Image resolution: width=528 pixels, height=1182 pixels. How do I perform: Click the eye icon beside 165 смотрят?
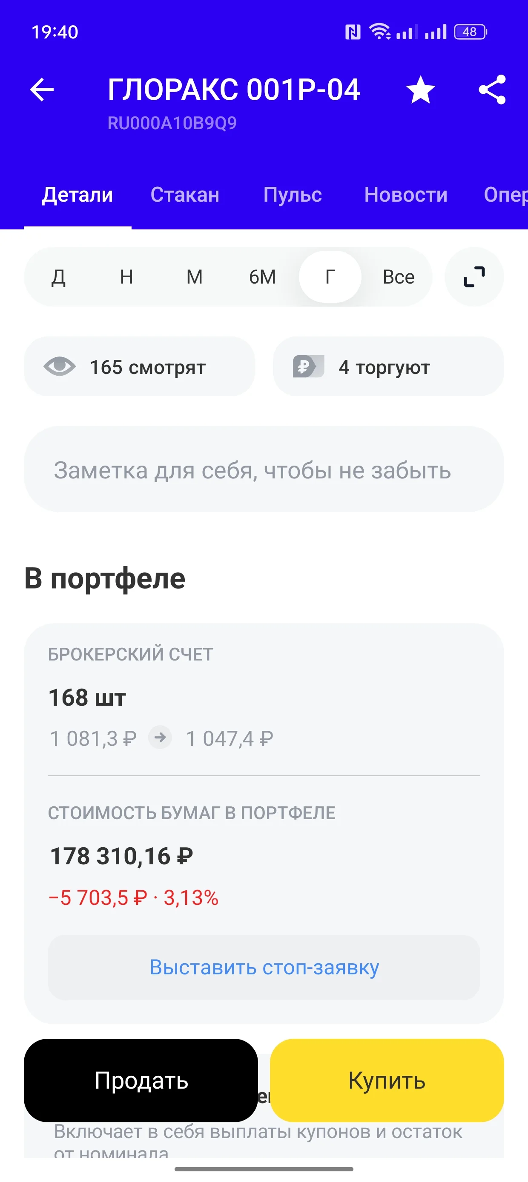point(60,367)
